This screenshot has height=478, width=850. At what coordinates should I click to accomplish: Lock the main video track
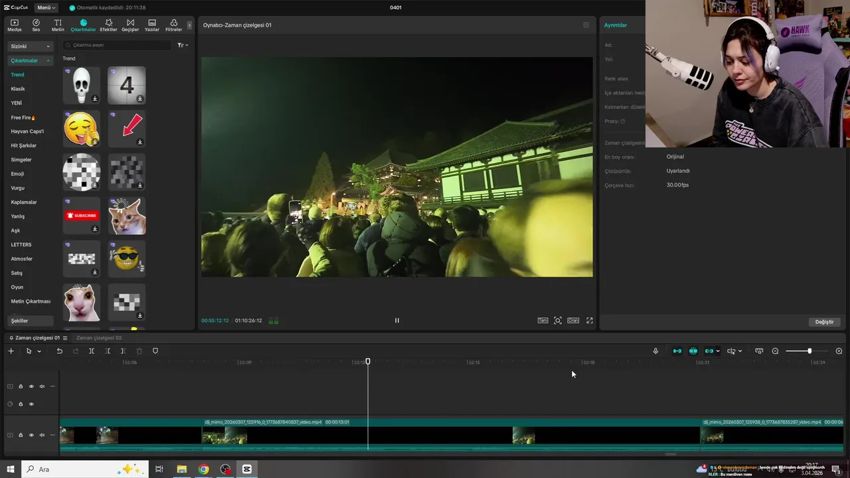(21, 435)
